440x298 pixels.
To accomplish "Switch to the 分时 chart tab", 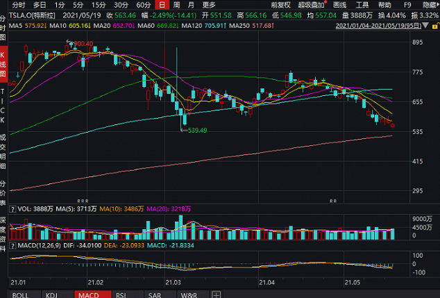I will point(19,5).
